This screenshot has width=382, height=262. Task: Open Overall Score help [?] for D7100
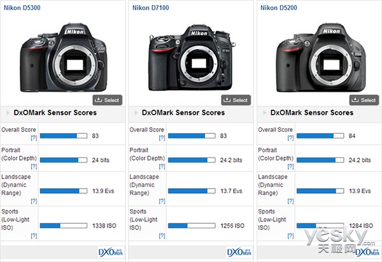(x=162, y=138)
